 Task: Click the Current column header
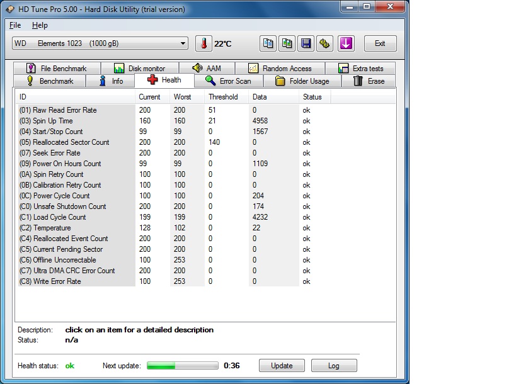point(152,97)
